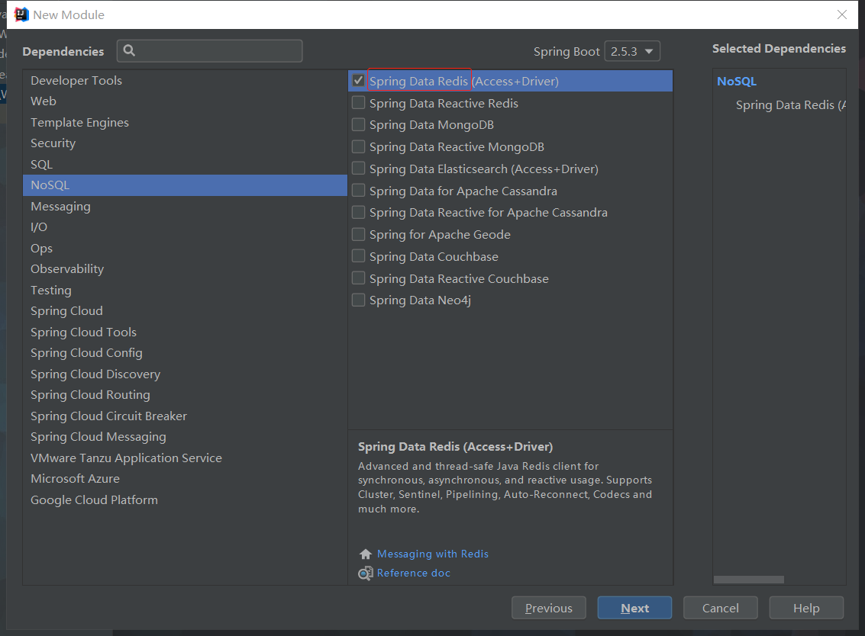Close the New Module dialog

(x=842, y=15)
